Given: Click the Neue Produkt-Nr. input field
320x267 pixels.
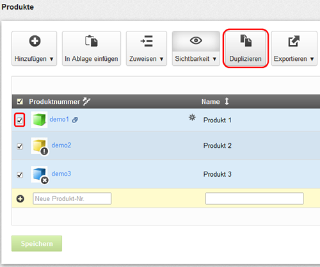Looking at the screenshot, I should pos(72,199).
